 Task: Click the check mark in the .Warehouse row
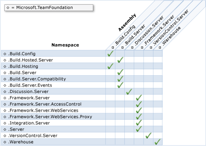coord(157,142)
